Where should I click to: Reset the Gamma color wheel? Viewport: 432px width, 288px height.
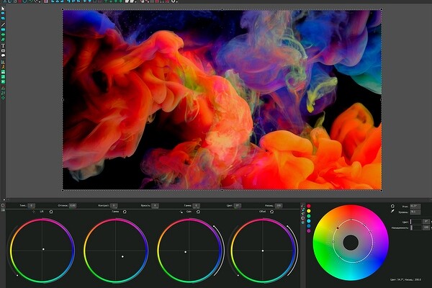tap(125, 212)
